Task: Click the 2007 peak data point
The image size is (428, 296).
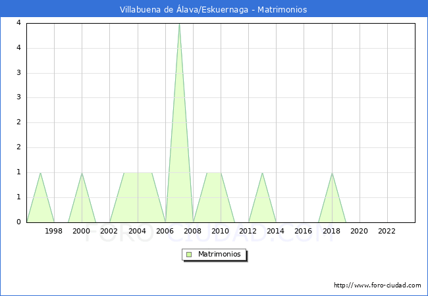Action: pyautogui.click(x=179, y=24)
